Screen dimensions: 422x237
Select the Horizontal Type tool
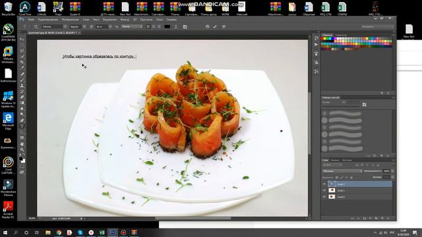(x=22, y=126)
